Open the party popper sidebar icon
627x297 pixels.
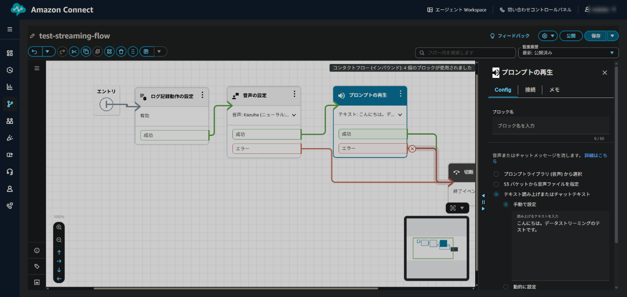click(x=10, y=138)
